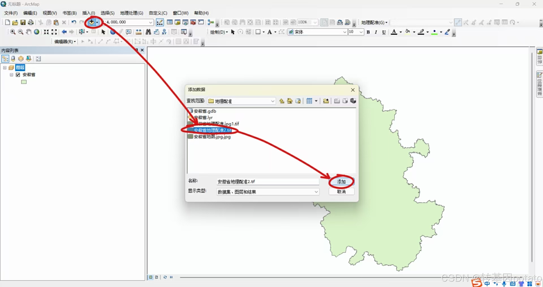Open the Editor toolbar icon
Viewport: 543px width, 287px height.
(160, 22)
